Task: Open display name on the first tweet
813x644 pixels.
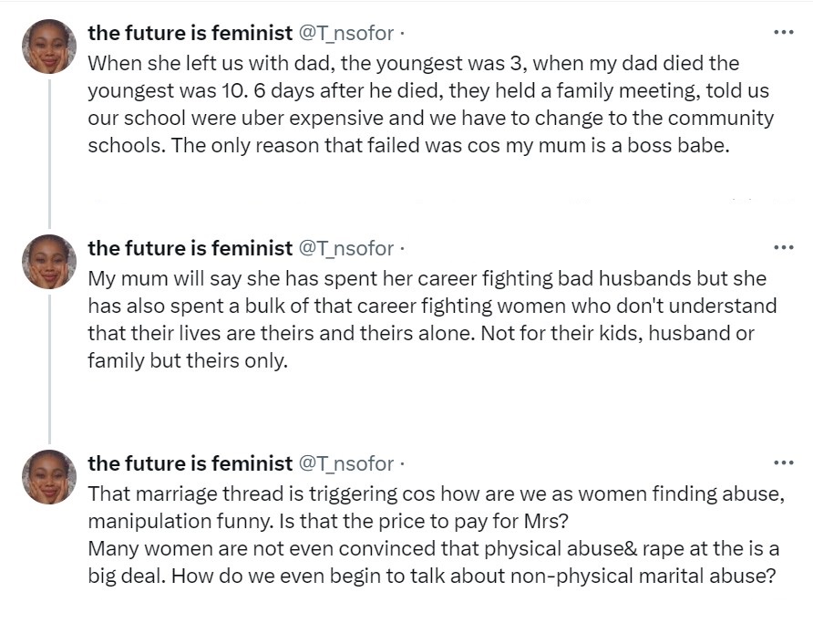Action: [190, 33]
